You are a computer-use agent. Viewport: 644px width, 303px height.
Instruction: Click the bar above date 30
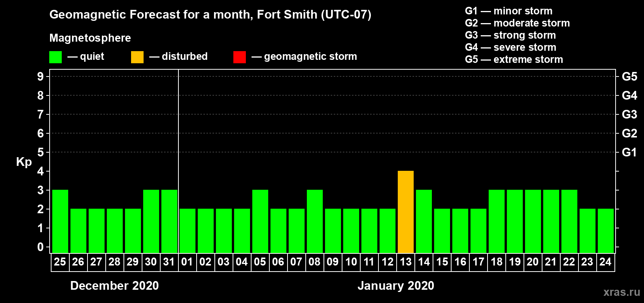(x=151, y=221)
